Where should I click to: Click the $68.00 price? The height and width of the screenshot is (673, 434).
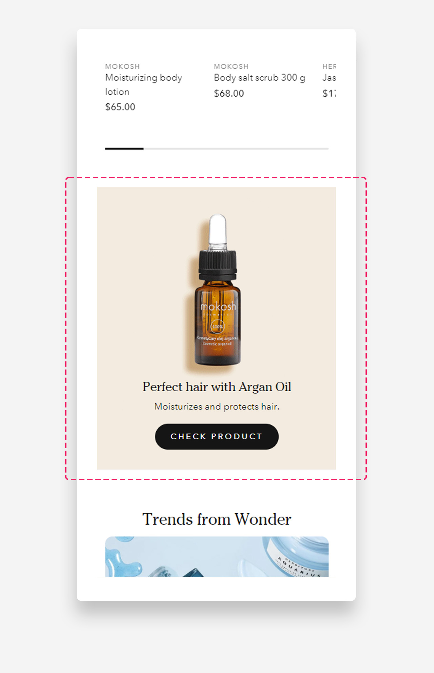(x=229, y=93)
